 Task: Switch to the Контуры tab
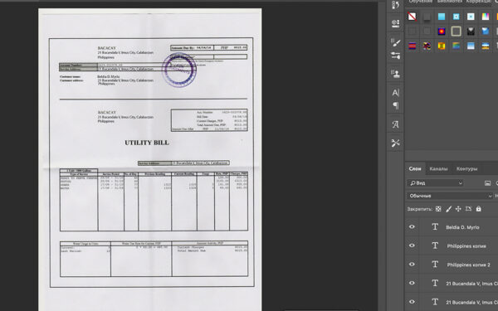click(466, 169)
